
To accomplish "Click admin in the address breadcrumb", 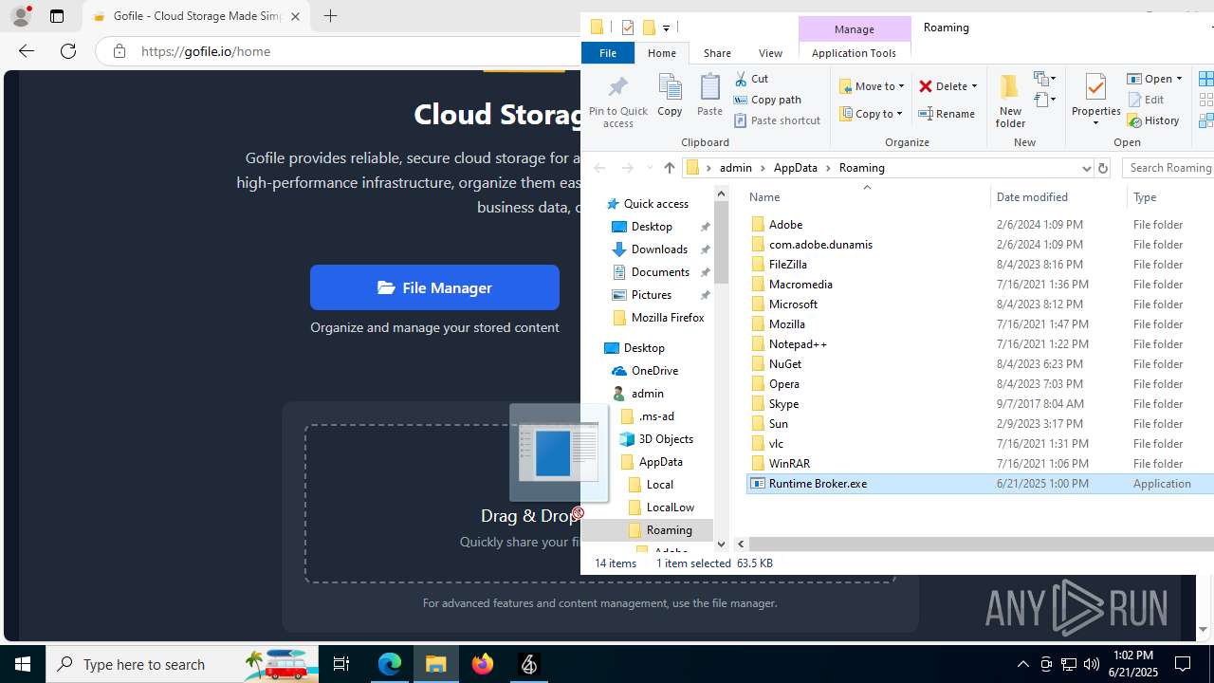I will [x=736, y=168].
